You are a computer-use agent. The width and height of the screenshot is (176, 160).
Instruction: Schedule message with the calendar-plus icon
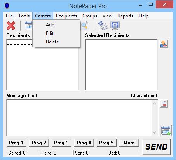(166, 130)
